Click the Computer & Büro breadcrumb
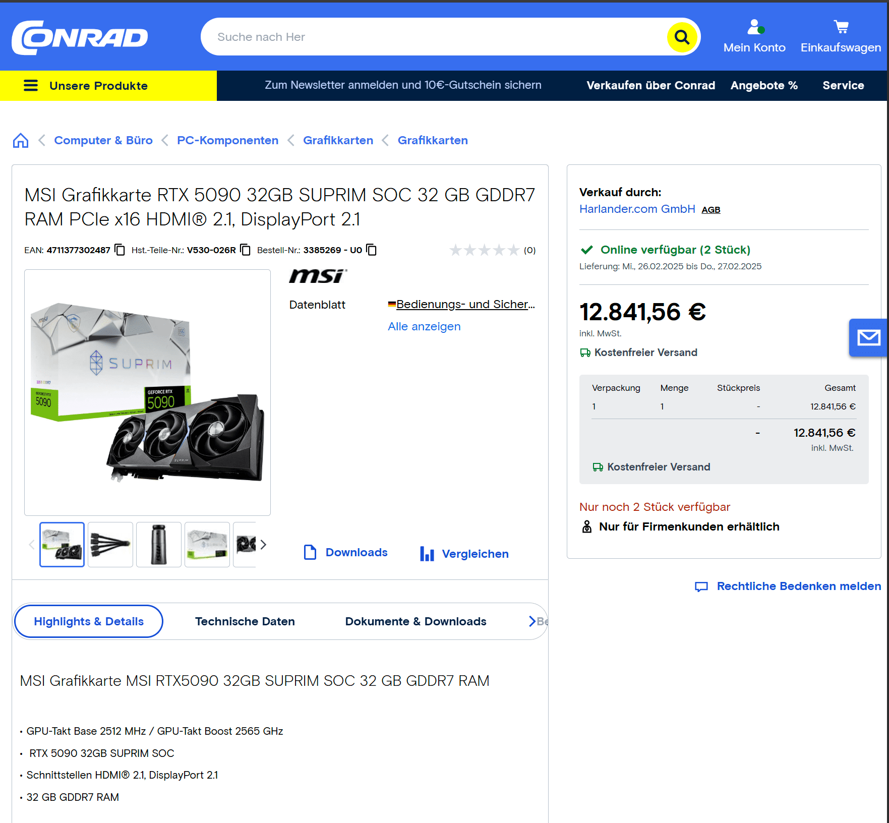The height and width of the screenshot is (823, 889). tap(103, 140)
